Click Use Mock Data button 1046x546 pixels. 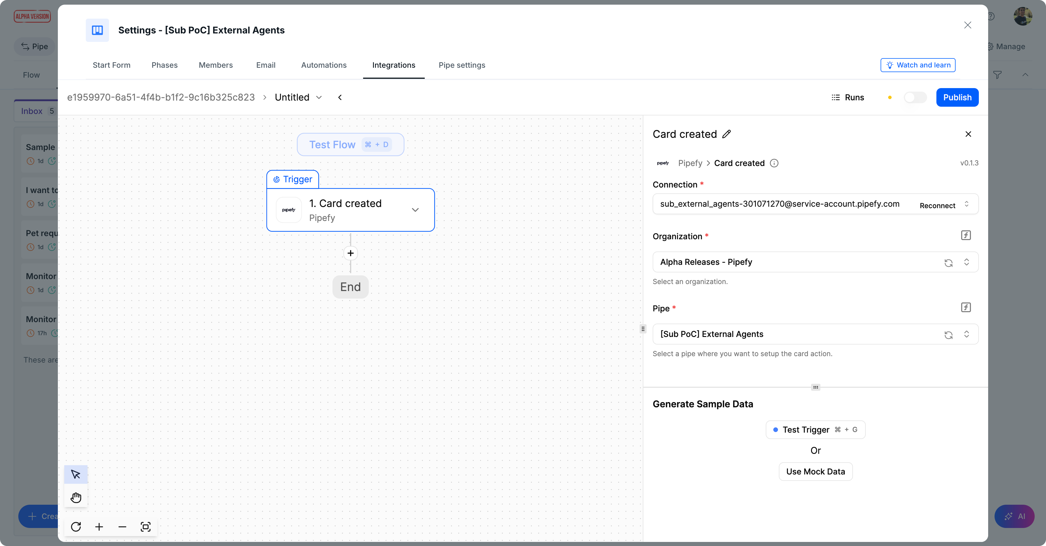click(x=815, y=471)
